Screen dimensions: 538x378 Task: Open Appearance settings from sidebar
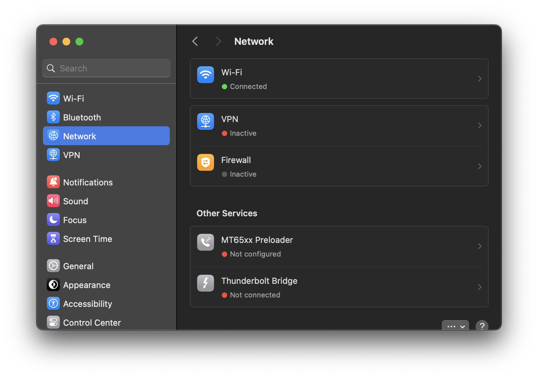coord(87,285)
